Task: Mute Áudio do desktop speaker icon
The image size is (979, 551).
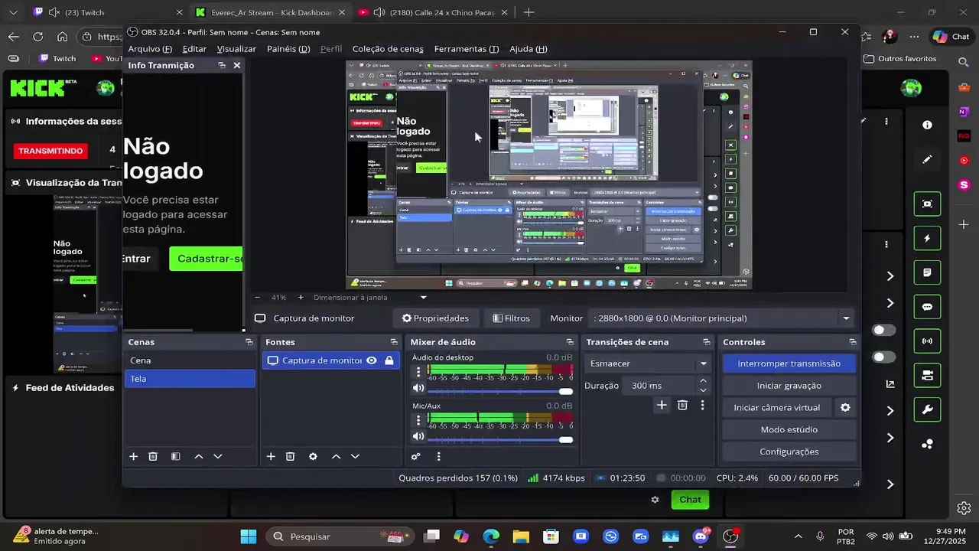Action: click(x=418, y=388)
